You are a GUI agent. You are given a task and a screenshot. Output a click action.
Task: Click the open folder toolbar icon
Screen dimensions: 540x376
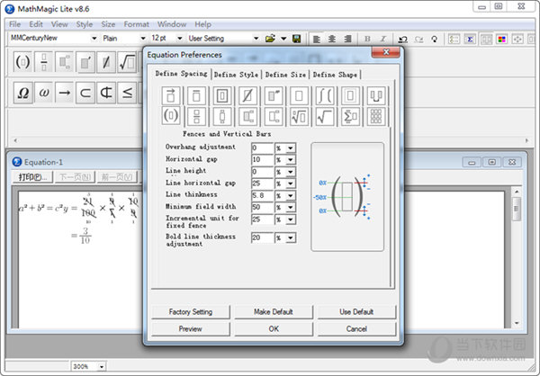click(x=270, y=39)
